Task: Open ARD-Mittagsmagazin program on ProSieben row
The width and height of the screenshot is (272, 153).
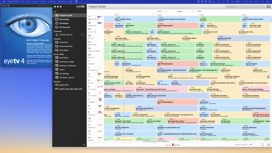Action: pos(177,102)
